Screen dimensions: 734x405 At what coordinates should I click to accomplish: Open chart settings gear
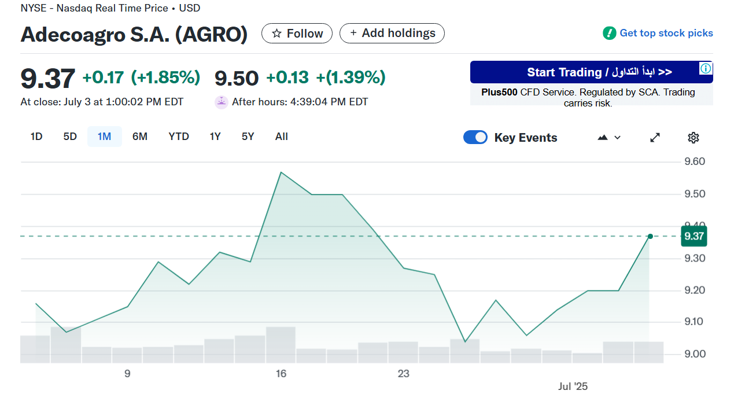coord(694,138)
